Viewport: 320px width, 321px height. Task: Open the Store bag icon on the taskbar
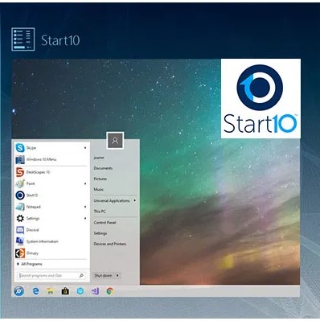pos(65,291)
